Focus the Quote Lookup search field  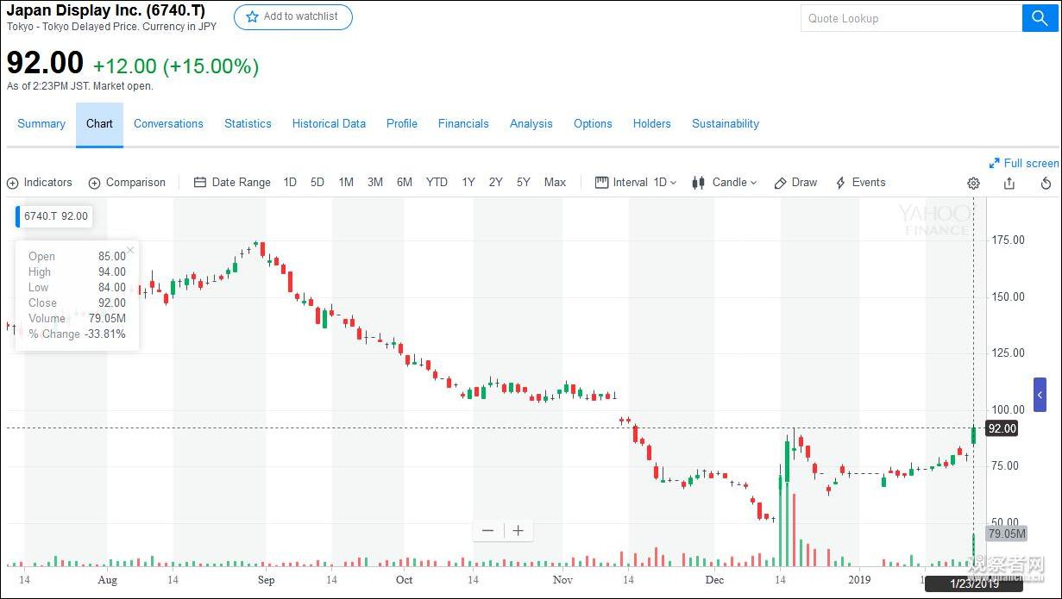[911, 18]
